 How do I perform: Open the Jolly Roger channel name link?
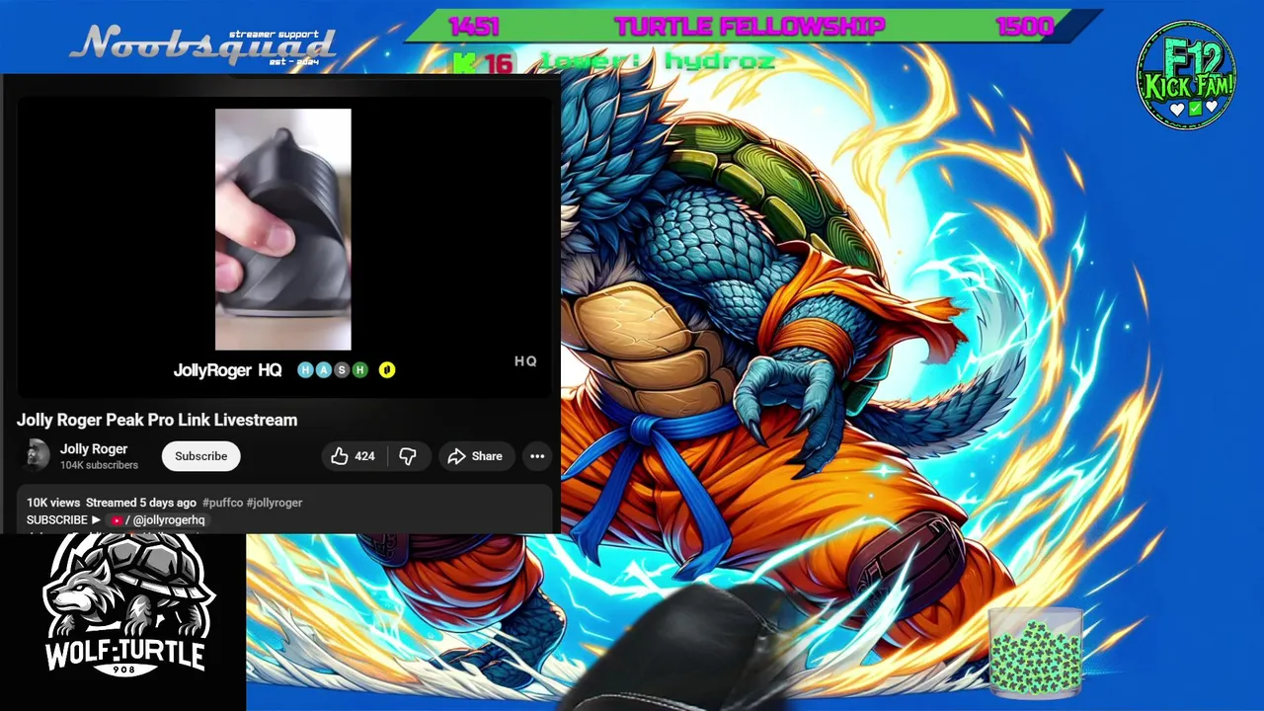(x=94, y=449)
